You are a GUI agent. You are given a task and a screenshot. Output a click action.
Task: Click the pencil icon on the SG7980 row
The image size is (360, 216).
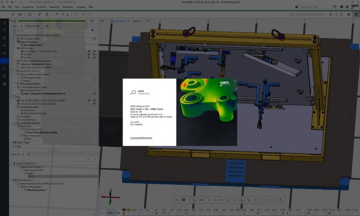tap(89, 55)
